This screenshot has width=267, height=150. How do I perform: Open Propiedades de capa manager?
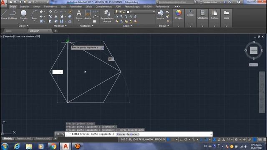point(107,16)
